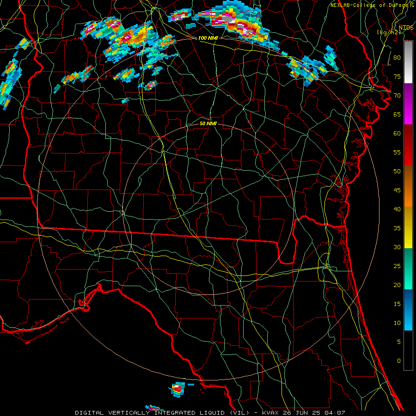Viewport: 416px width, 416px height.
Task: Click the 80 value on the scale
Action: pos(397,58)
